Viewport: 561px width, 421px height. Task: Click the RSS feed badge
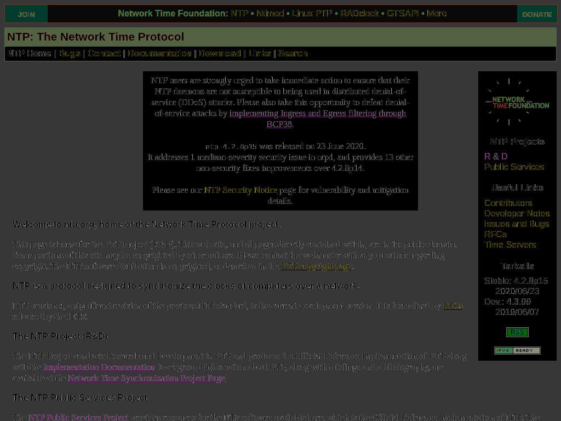(517, 332)
